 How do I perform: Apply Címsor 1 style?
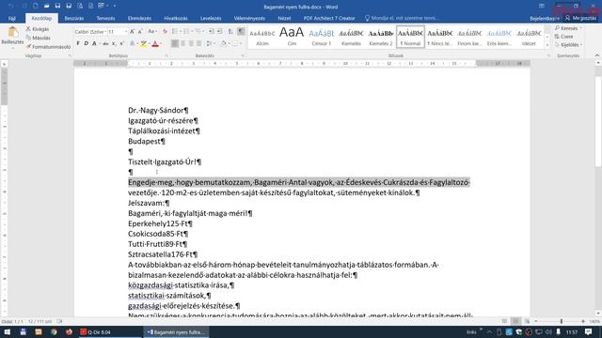(322, 37)
